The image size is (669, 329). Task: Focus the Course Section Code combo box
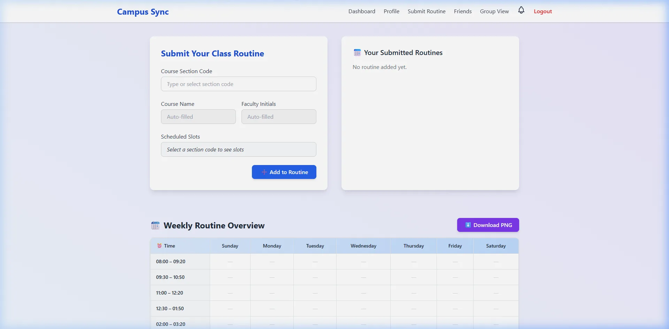[239, 84]
